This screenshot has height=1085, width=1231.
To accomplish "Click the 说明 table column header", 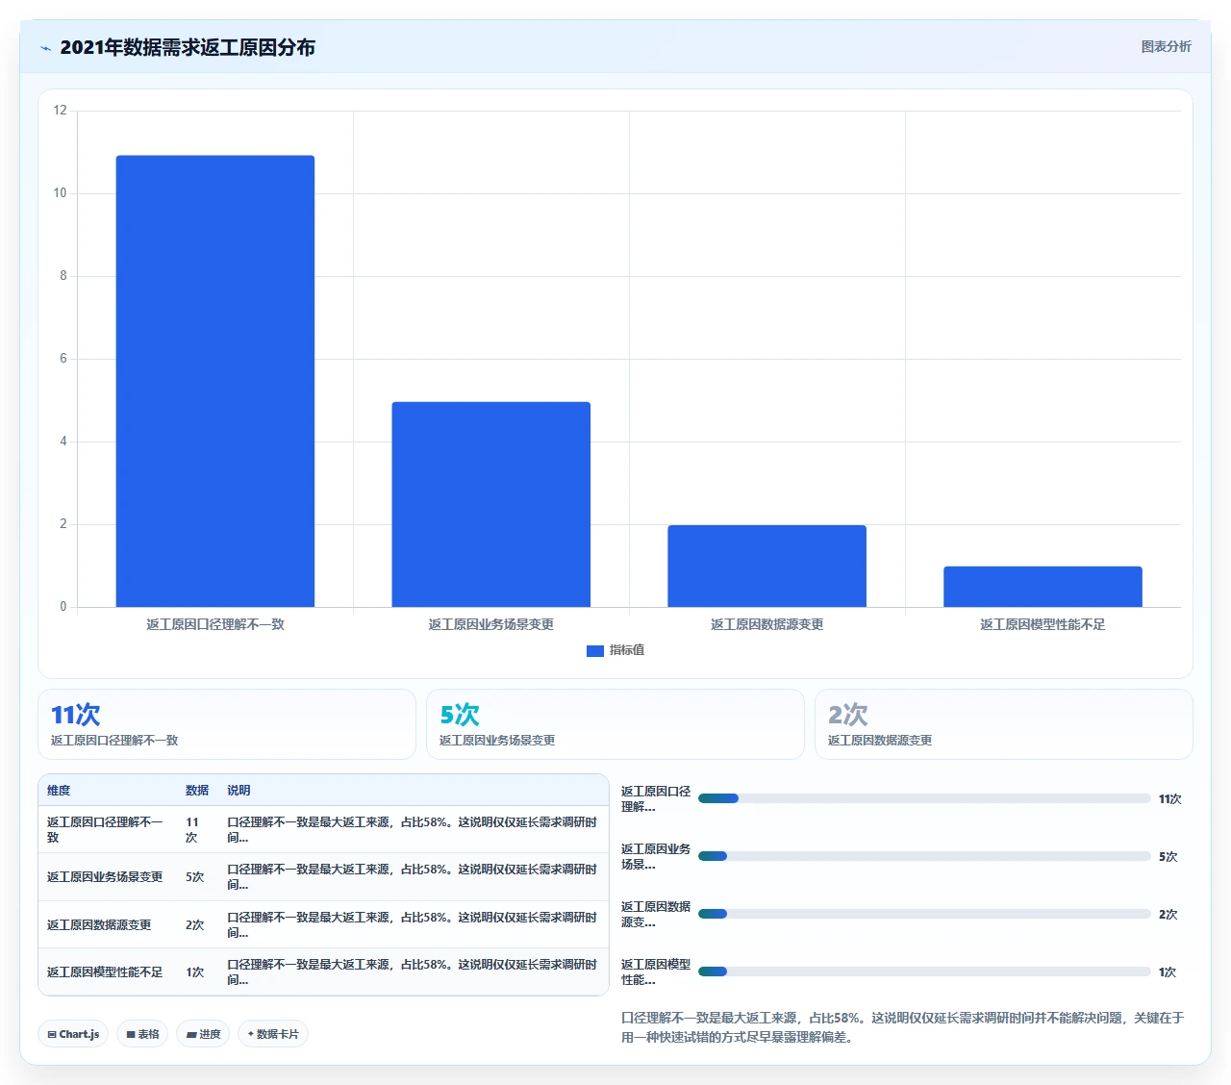I will pos(239,791).
